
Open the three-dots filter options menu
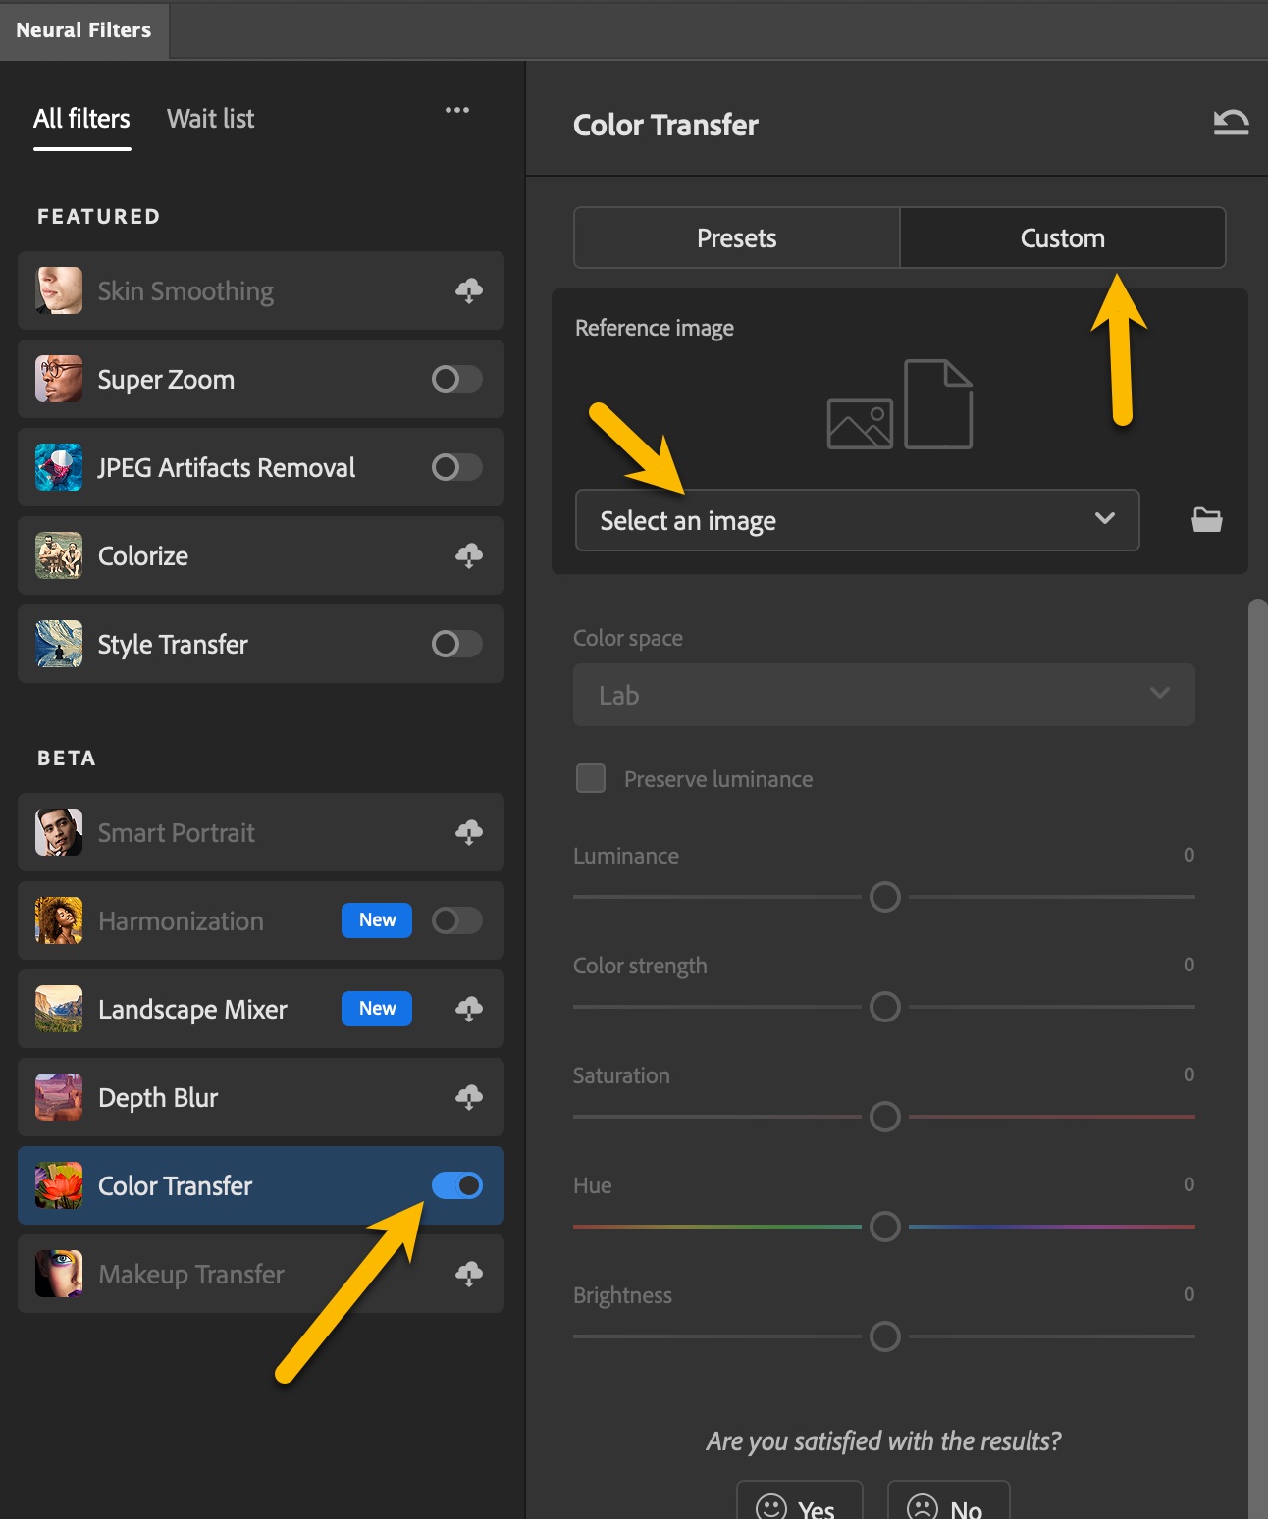[457, 110]
